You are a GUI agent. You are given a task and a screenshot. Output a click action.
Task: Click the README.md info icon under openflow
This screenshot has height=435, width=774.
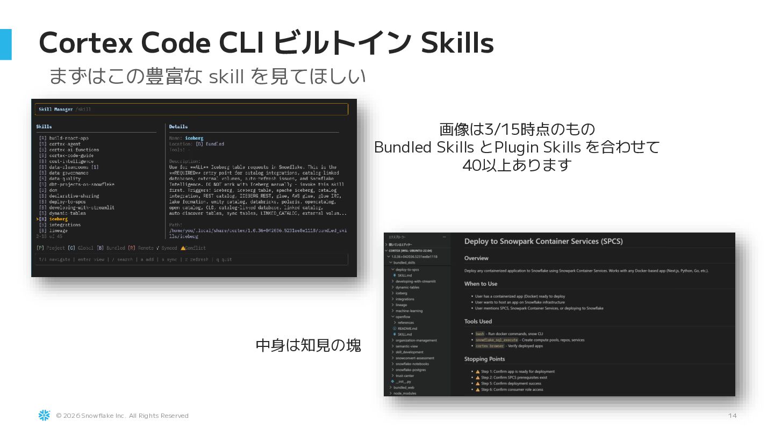(x=395, y=328)
